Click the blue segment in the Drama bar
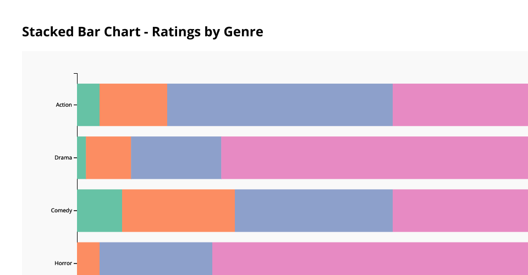The image size is (528, 275). tap(176, 157)
